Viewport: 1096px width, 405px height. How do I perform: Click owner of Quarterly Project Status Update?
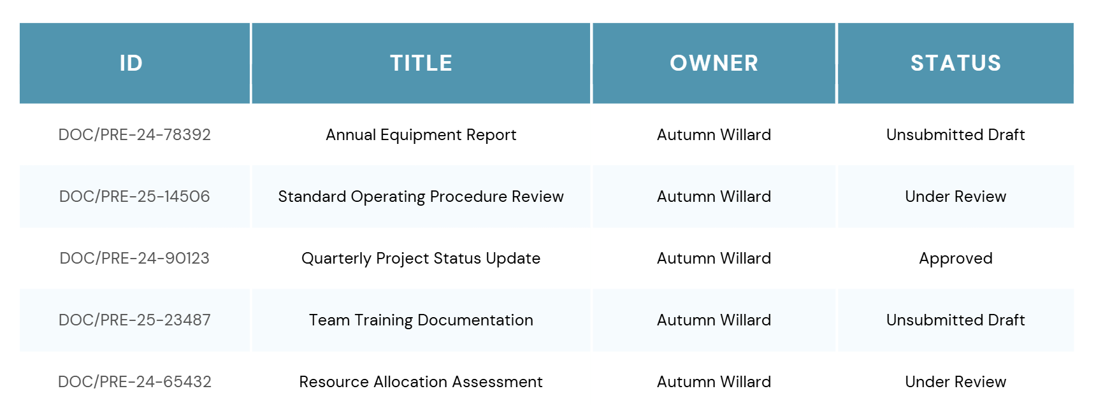click(x=714, y=259)
